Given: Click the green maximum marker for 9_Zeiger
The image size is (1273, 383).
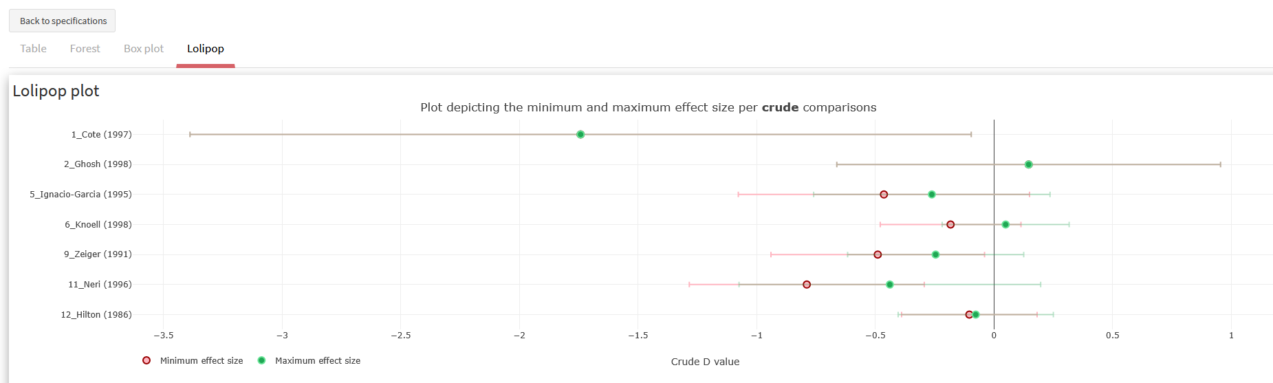Looking at the screenshot, I should (x=935, y=254).
